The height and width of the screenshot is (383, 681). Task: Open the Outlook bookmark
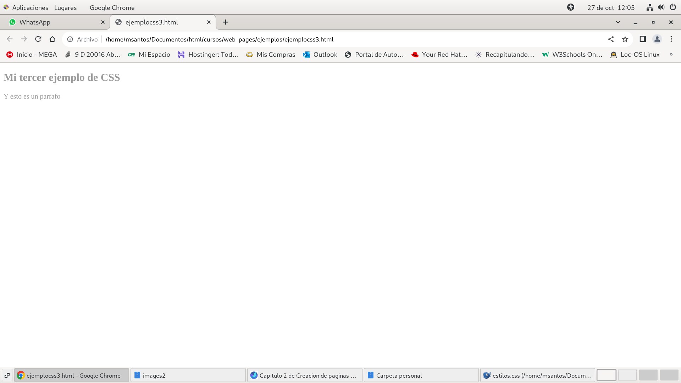(320, 54)
